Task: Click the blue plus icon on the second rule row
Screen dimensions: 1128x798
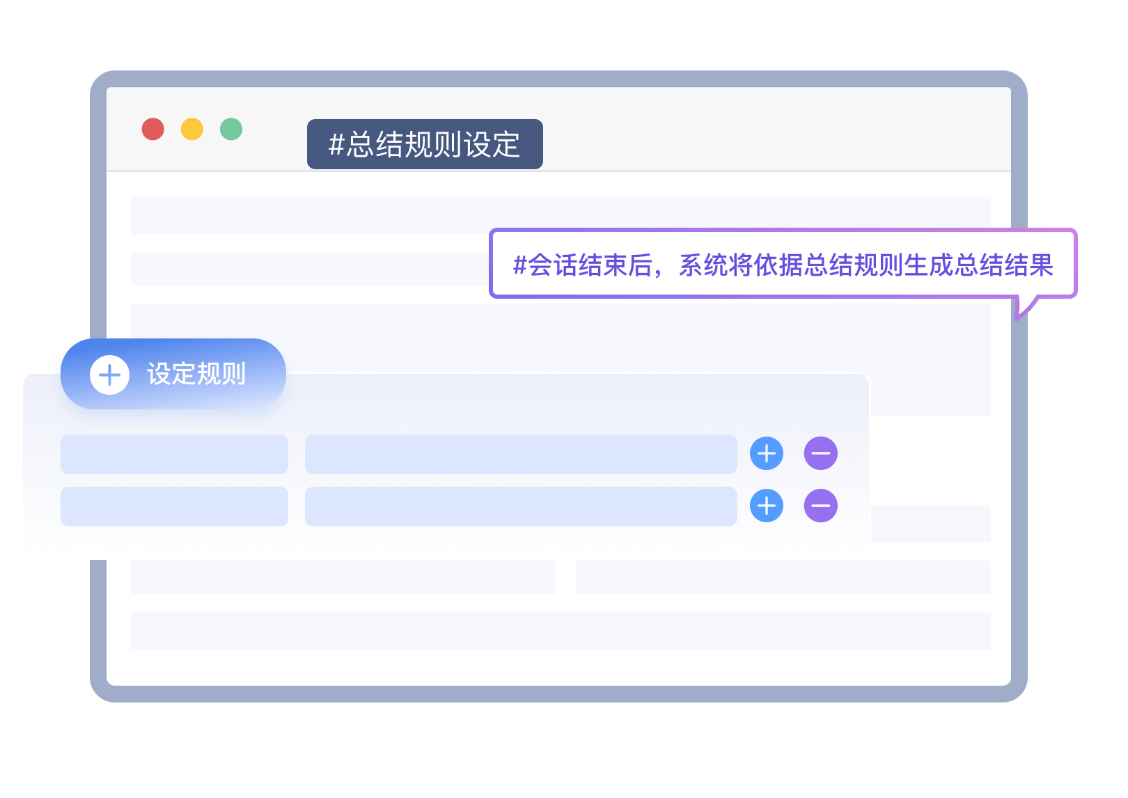Action: pyautogui.click(x=766, y=506)
